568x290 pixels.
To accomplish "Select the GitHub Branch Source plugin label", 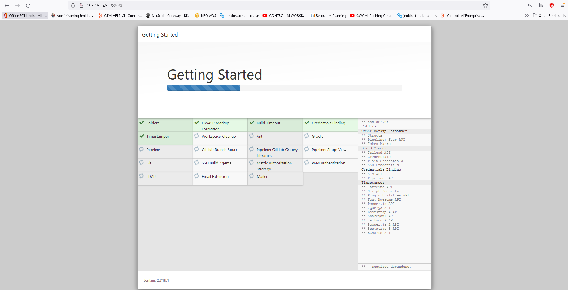I will (220, 150).
